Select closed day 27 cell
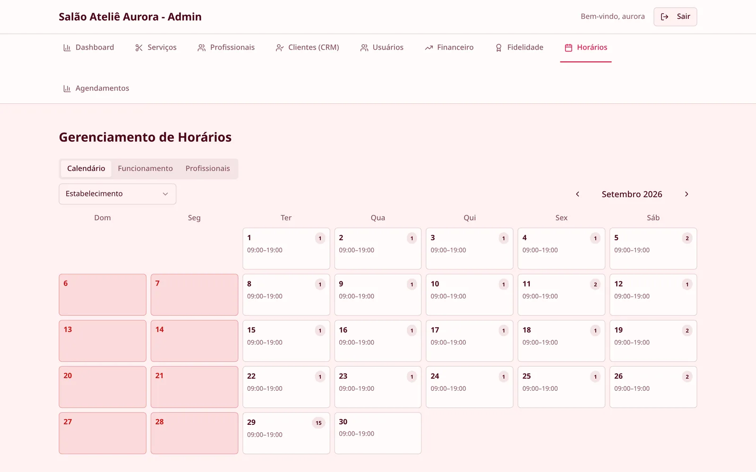756x472 pixels. [x=103, y=433]
